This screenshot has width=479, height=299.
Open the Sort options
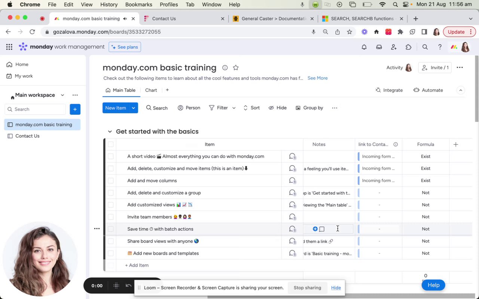coord(251,108)
